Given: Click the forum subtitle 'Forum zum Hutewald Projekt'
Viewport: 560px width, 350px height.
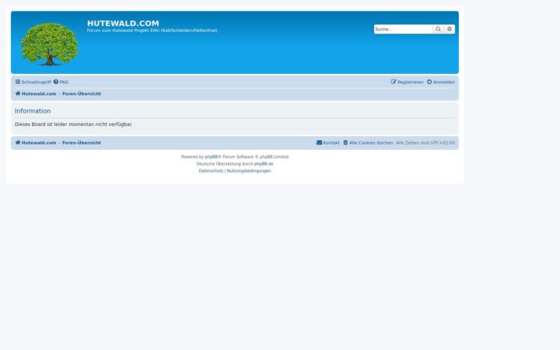Looking at the screenshot, I should click(x=152, y=30).
